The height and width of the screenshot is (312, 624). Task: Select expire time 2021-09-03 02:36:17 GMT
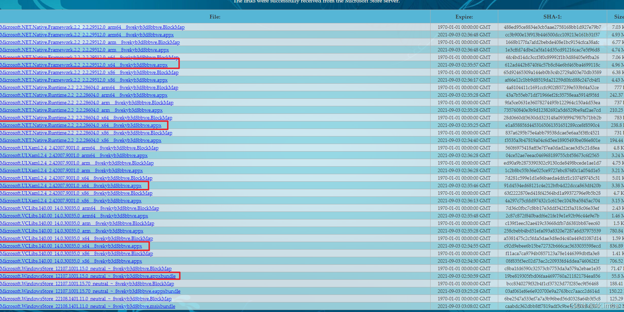[464, 80]
